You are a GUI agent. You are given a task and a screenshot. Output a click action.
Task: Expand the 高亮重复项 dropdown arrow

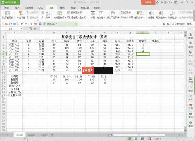pos(65,18)
